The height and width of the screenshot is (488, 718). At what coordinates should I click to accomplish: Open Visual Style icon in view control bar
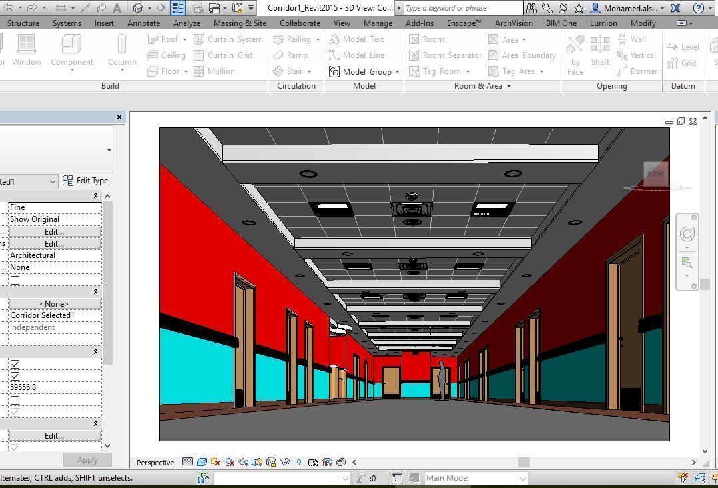coord(202,462)
